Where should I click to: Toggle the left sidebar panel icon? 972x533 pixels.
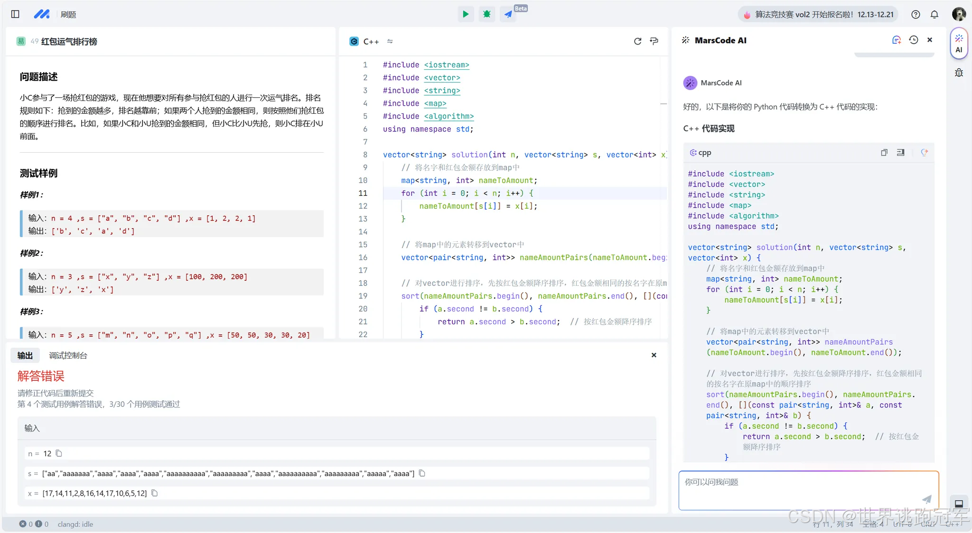[15, 14]
